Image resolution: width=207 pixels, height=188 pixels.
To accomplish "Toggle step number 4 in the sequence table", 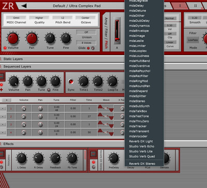I will (11, 133).
